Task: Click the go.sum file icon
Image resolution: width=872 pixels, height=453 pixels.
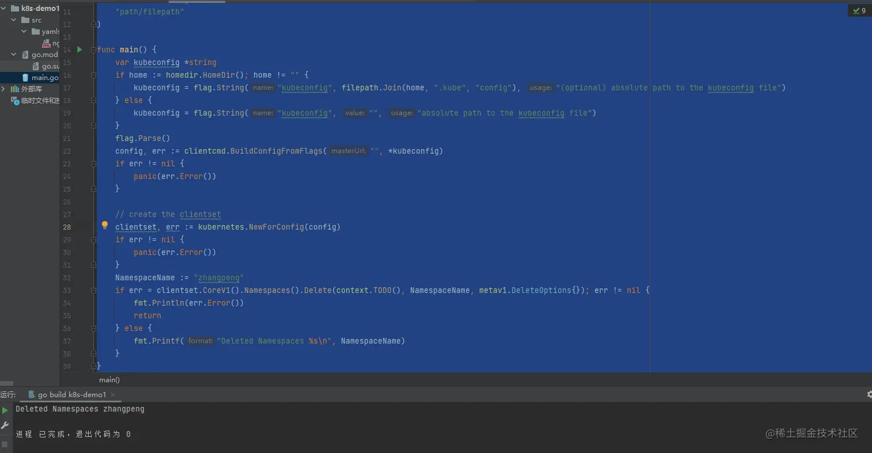Action: point(36,66)
